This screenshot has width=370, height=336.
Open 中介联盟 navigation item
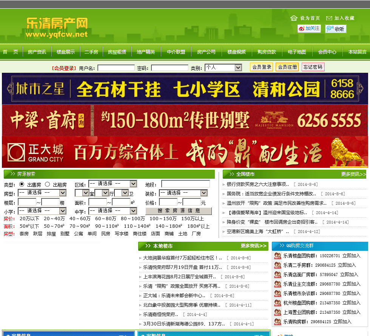pyautogui.click(x=176, y=52)
